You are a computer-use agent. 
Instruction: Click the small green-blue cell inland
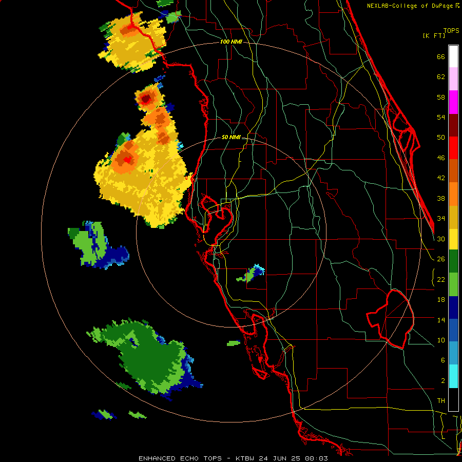pyautogui.click(x=252, y=274)
